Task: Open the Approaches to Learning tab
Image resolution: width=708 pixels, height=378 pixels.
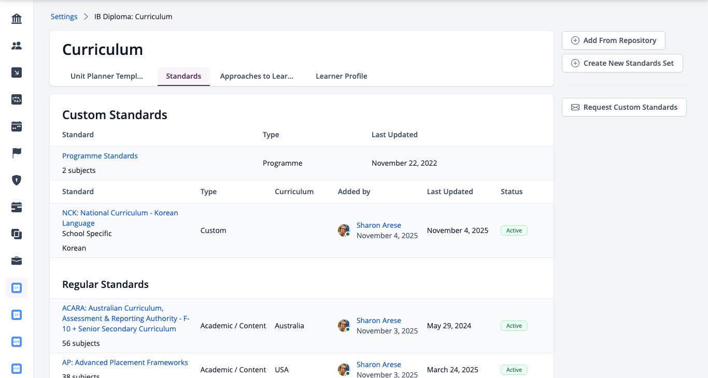Action: point(257,76)
